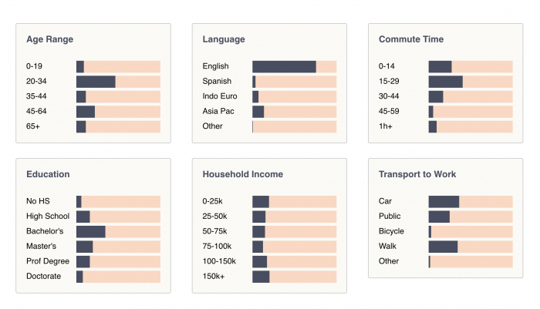Click the Bicycle label in Transport
The height and width of the screenshot is (309, 540).
click(391, 232)
